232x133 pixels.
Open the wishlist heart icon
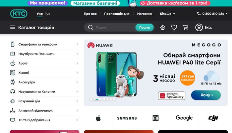[174, 28]
